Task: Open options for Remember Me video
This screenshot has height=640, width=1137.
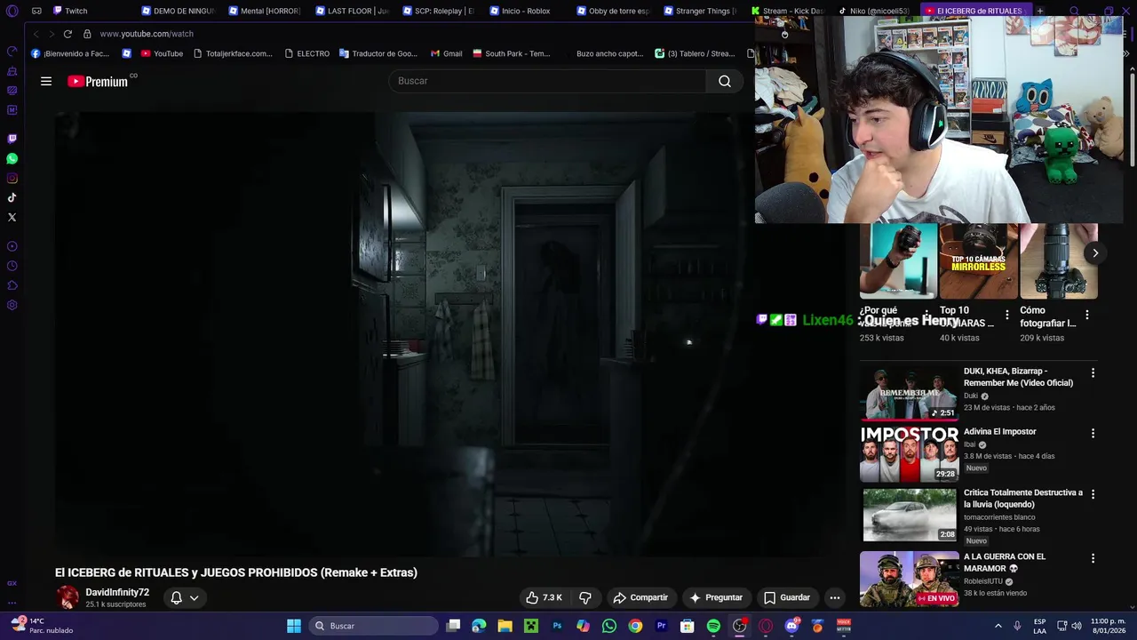Action: point(1093,373)
